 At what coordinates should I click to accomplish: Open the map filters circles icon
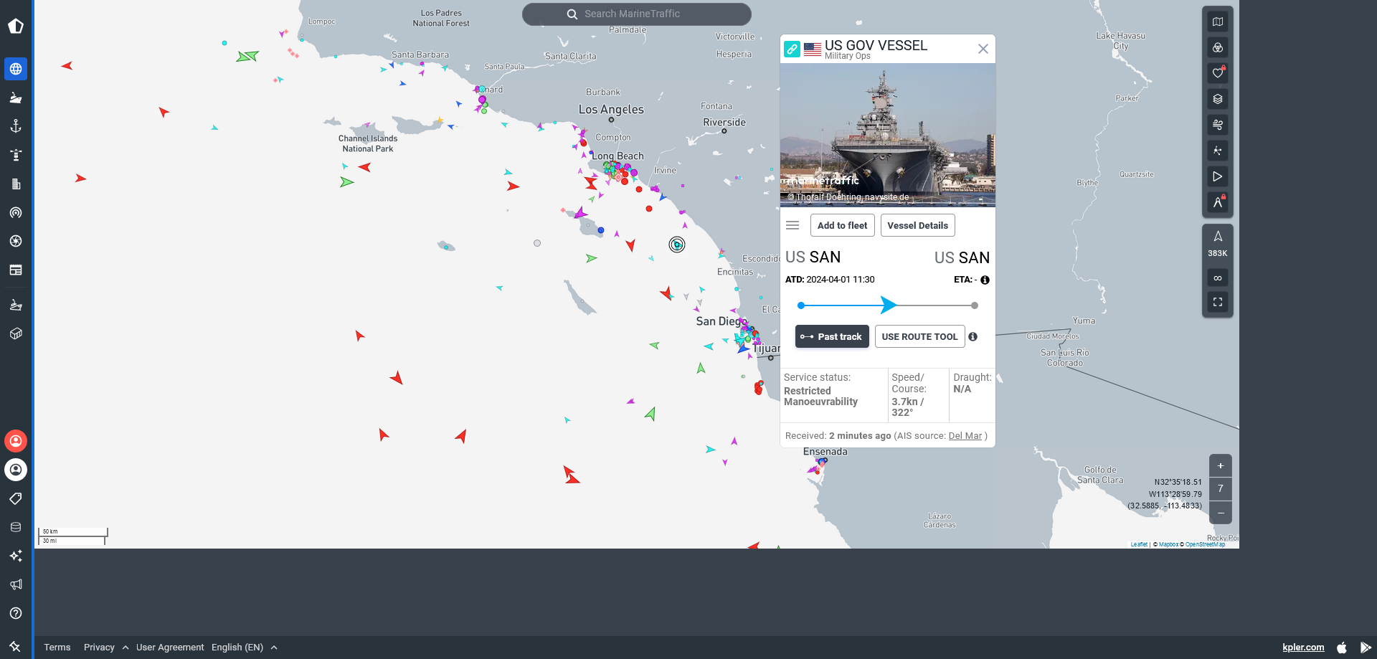click(1218, 47)
